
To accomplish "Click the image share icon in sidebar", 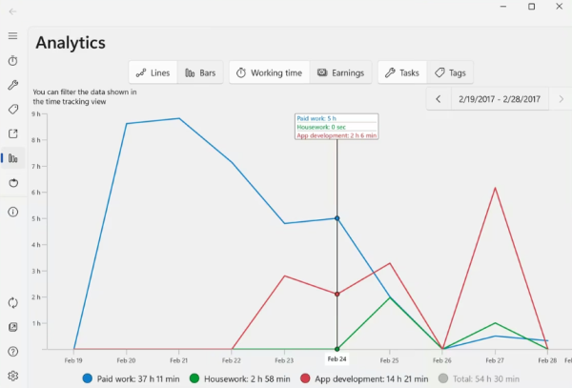I will tap(12, 327).
